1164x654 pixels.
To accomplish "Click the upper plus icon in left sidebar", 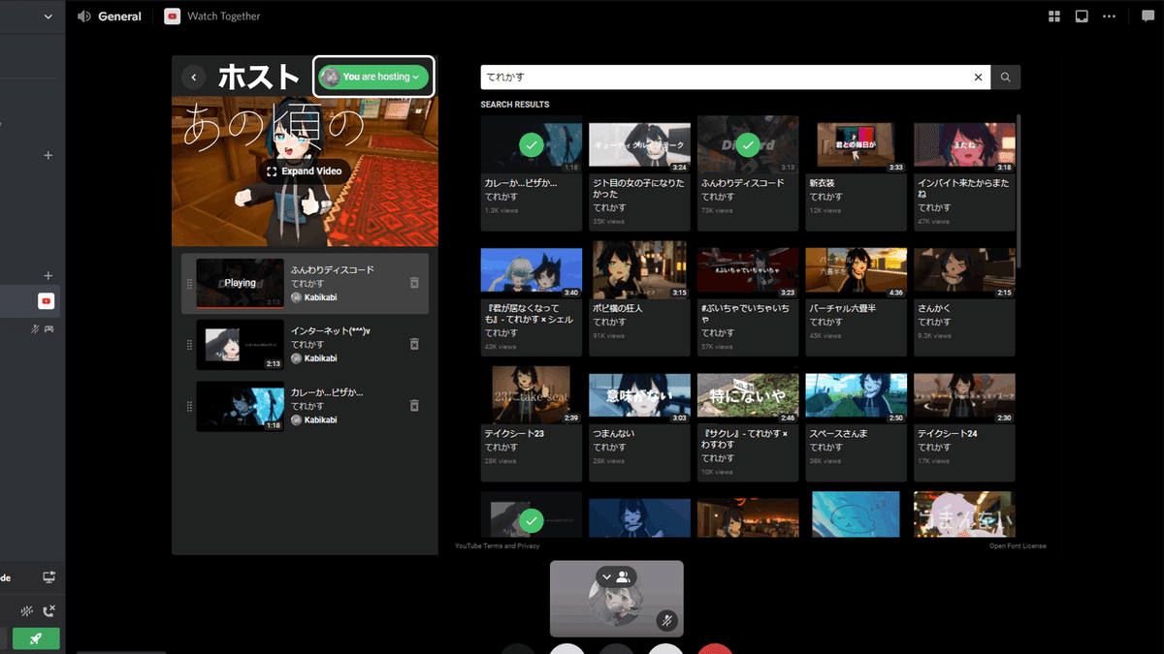I will point(48,155).
